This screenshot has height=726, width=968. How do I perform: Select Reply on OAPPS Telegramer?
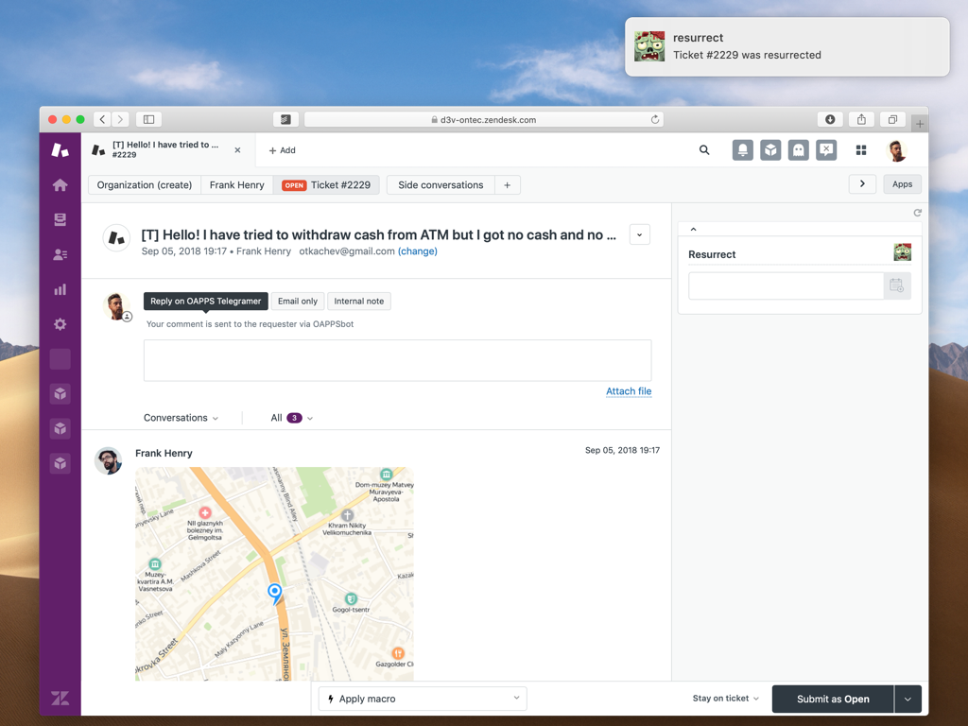tap(206, 302)
